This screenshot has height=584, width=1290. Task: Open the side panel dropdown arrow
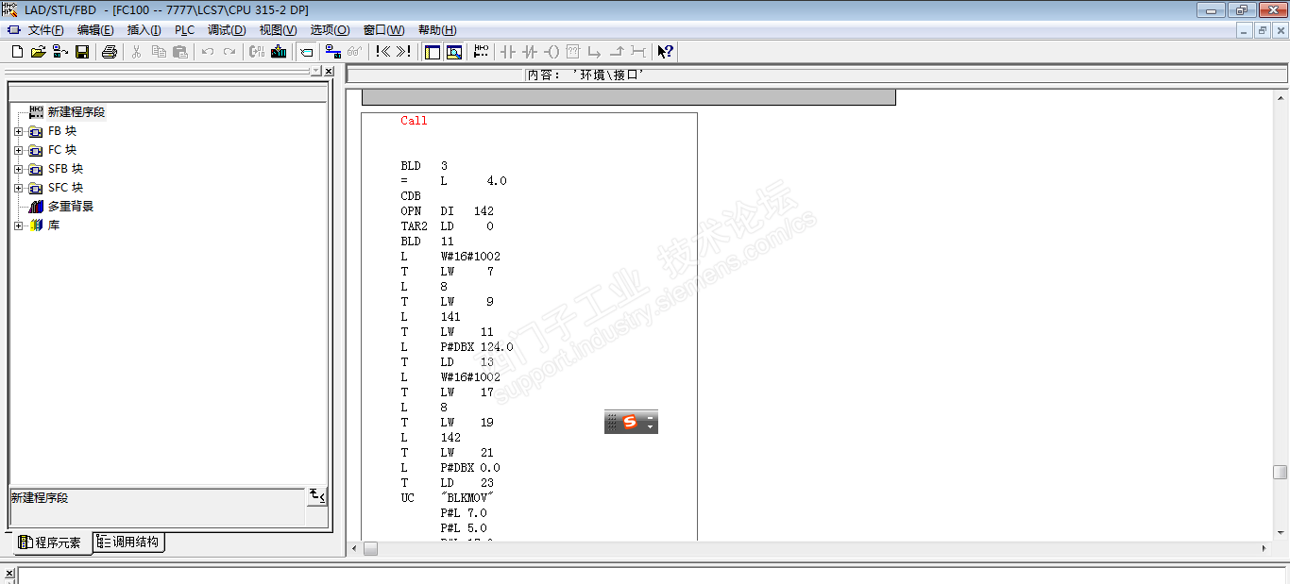pyautogui.click(x=316, y=72)
